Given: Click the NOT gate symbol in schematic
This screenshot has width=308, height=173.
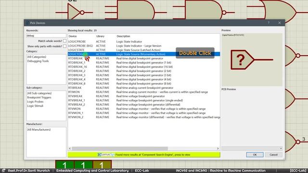Looking at the screenshot, I should point(74,12).
